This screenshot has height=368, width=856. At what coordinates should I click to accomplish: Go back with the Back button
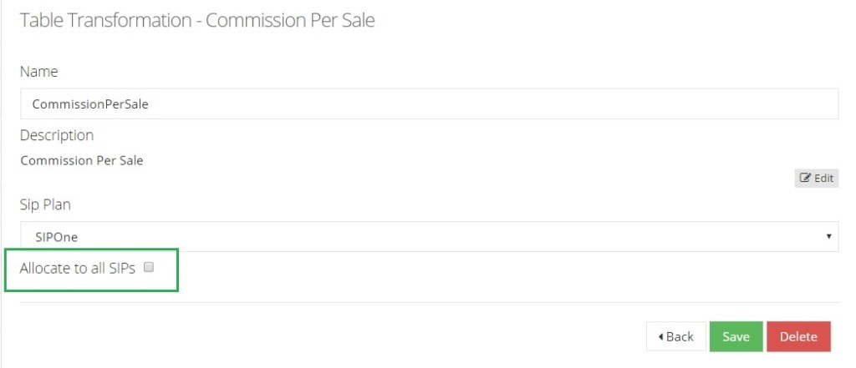675,336
